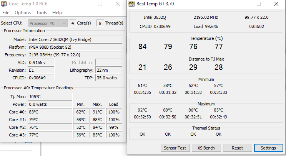Click the Frequency field 2195.03MHz

tap(75, 55)
